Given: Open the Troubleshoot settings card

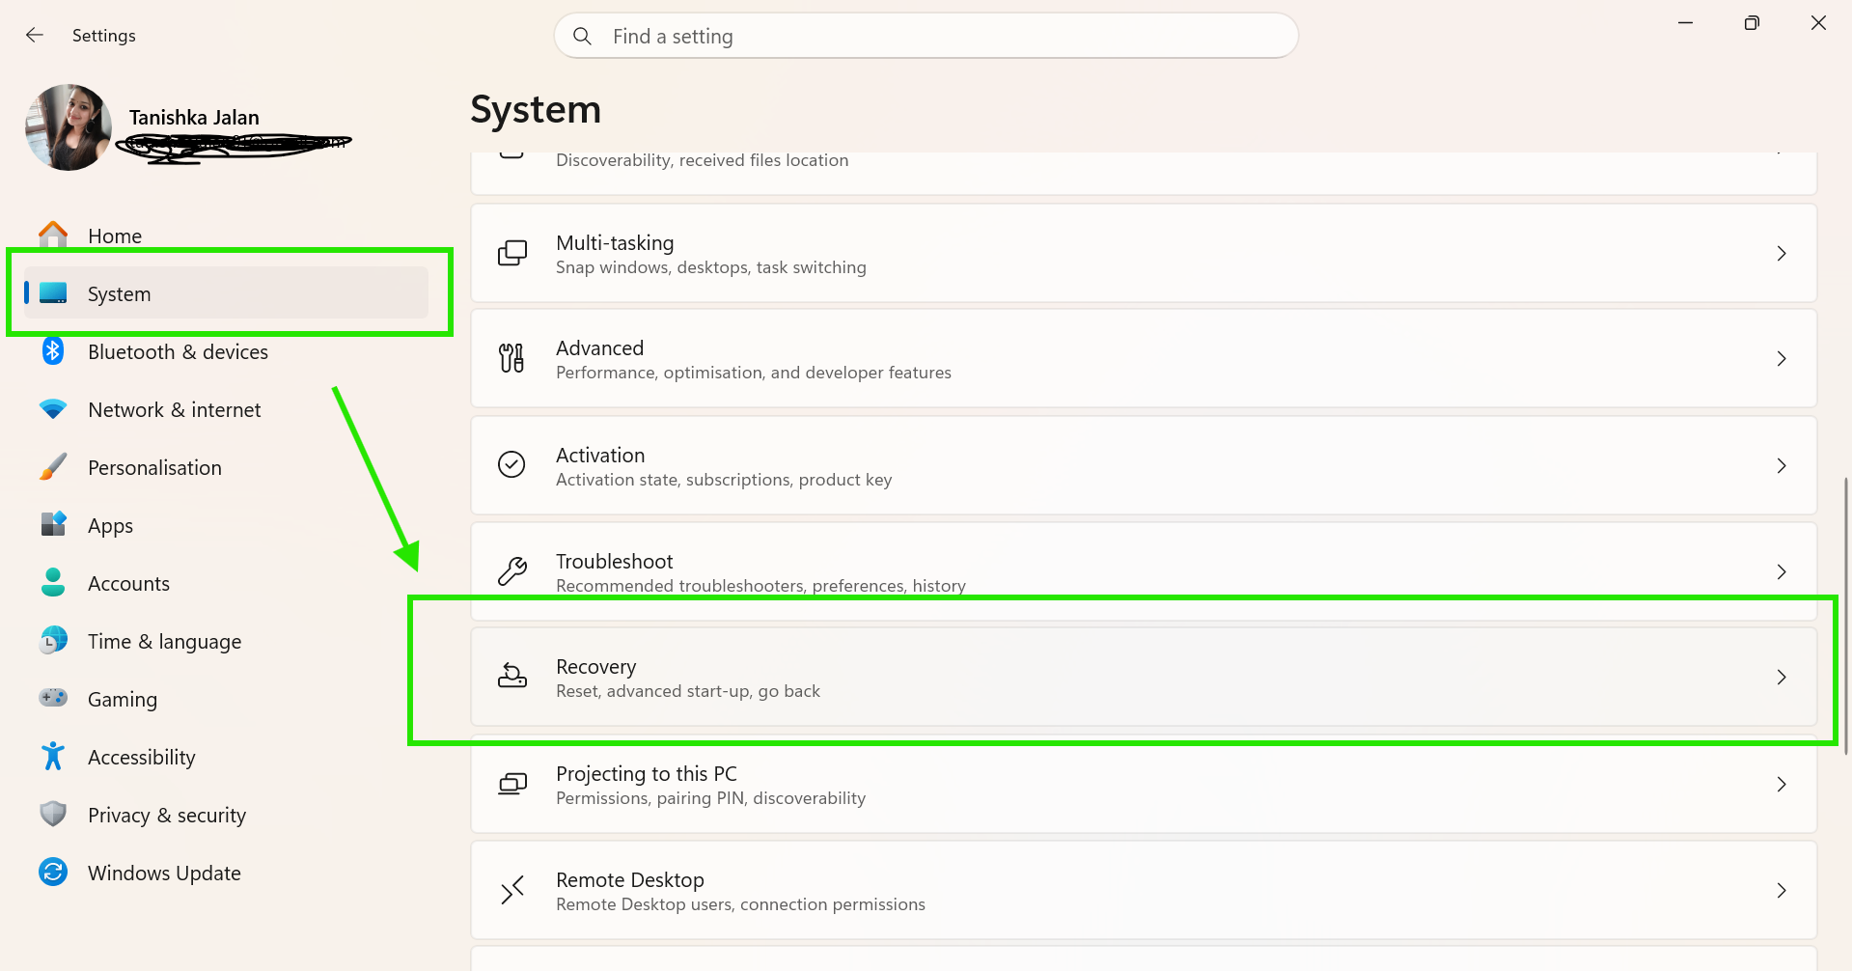Looking at the screenshot, I should coord(1144,571).
